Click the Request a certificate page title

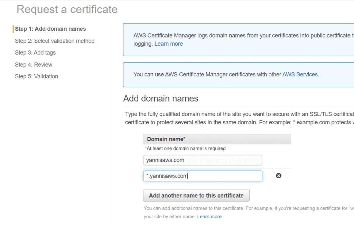click(x=67, y=9)
